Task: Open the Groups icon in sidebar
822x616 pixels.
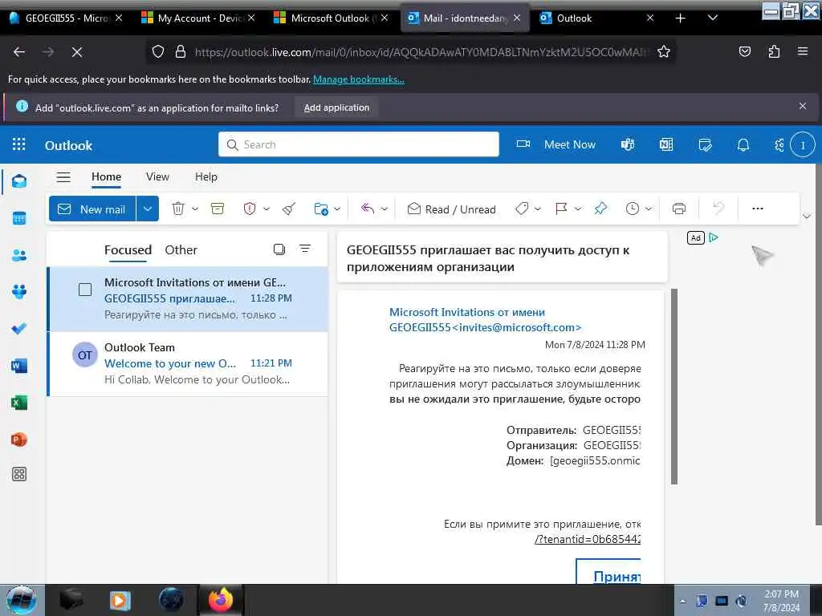Action: click(19, 292)
